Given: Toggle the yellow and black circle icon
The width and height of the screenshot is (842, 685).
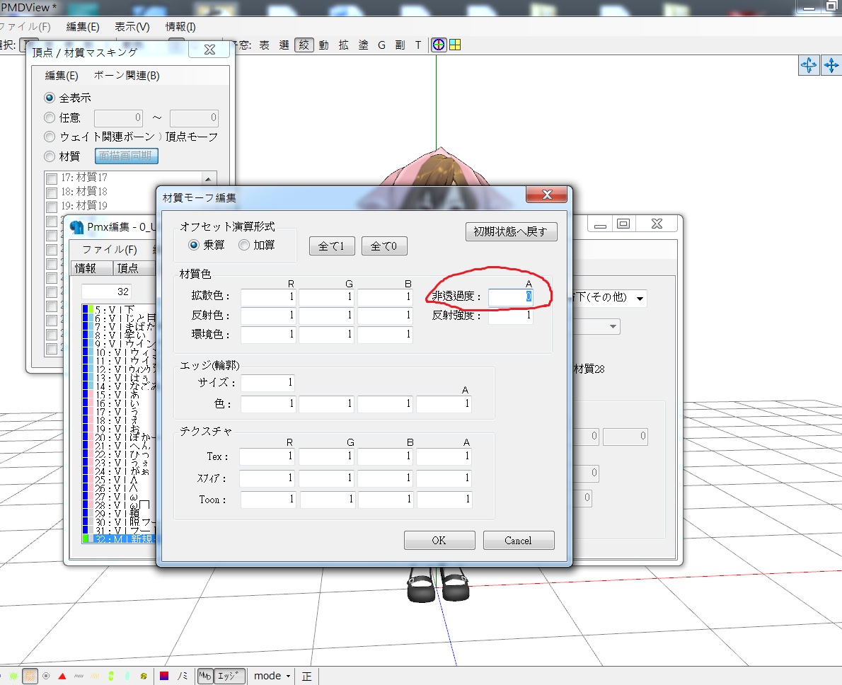Looking at the screenshot, I should (144, 676).
